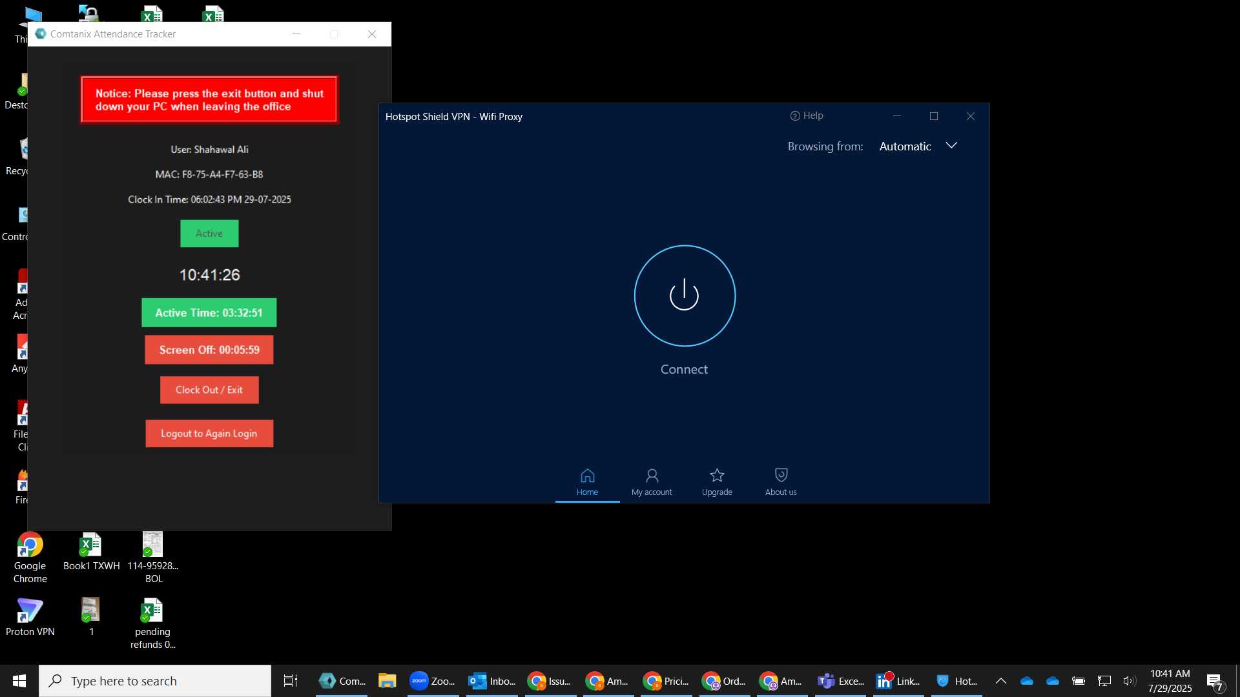Switch to Chrome Ord... window in taskbar
Viewport: 1240px width, 697px height.
[x=725, y=681]
